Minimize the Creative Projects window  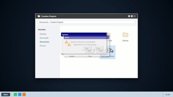pos(129,16)
